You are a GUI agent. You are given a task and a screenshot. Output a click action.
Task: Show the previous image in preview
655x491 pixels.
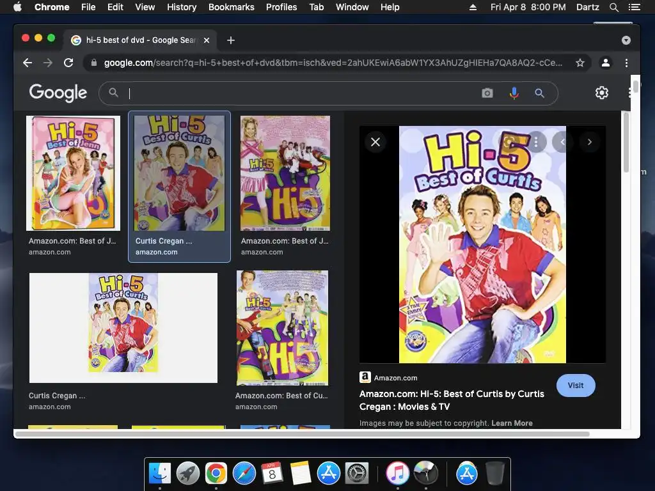[x=562, y=142]
